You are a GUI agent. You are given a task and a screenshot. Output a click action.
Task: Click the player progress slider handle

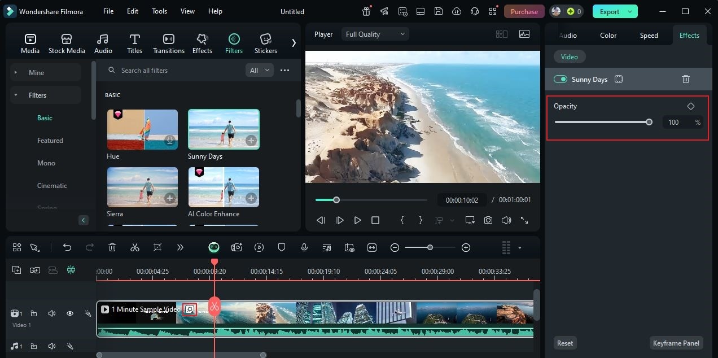(x=336, y=200)
